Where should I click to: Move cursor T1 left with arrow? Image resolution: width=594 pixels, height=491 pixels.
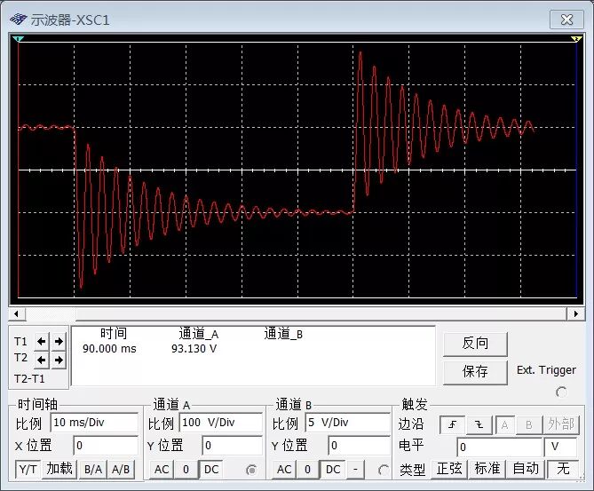point(42,341)
